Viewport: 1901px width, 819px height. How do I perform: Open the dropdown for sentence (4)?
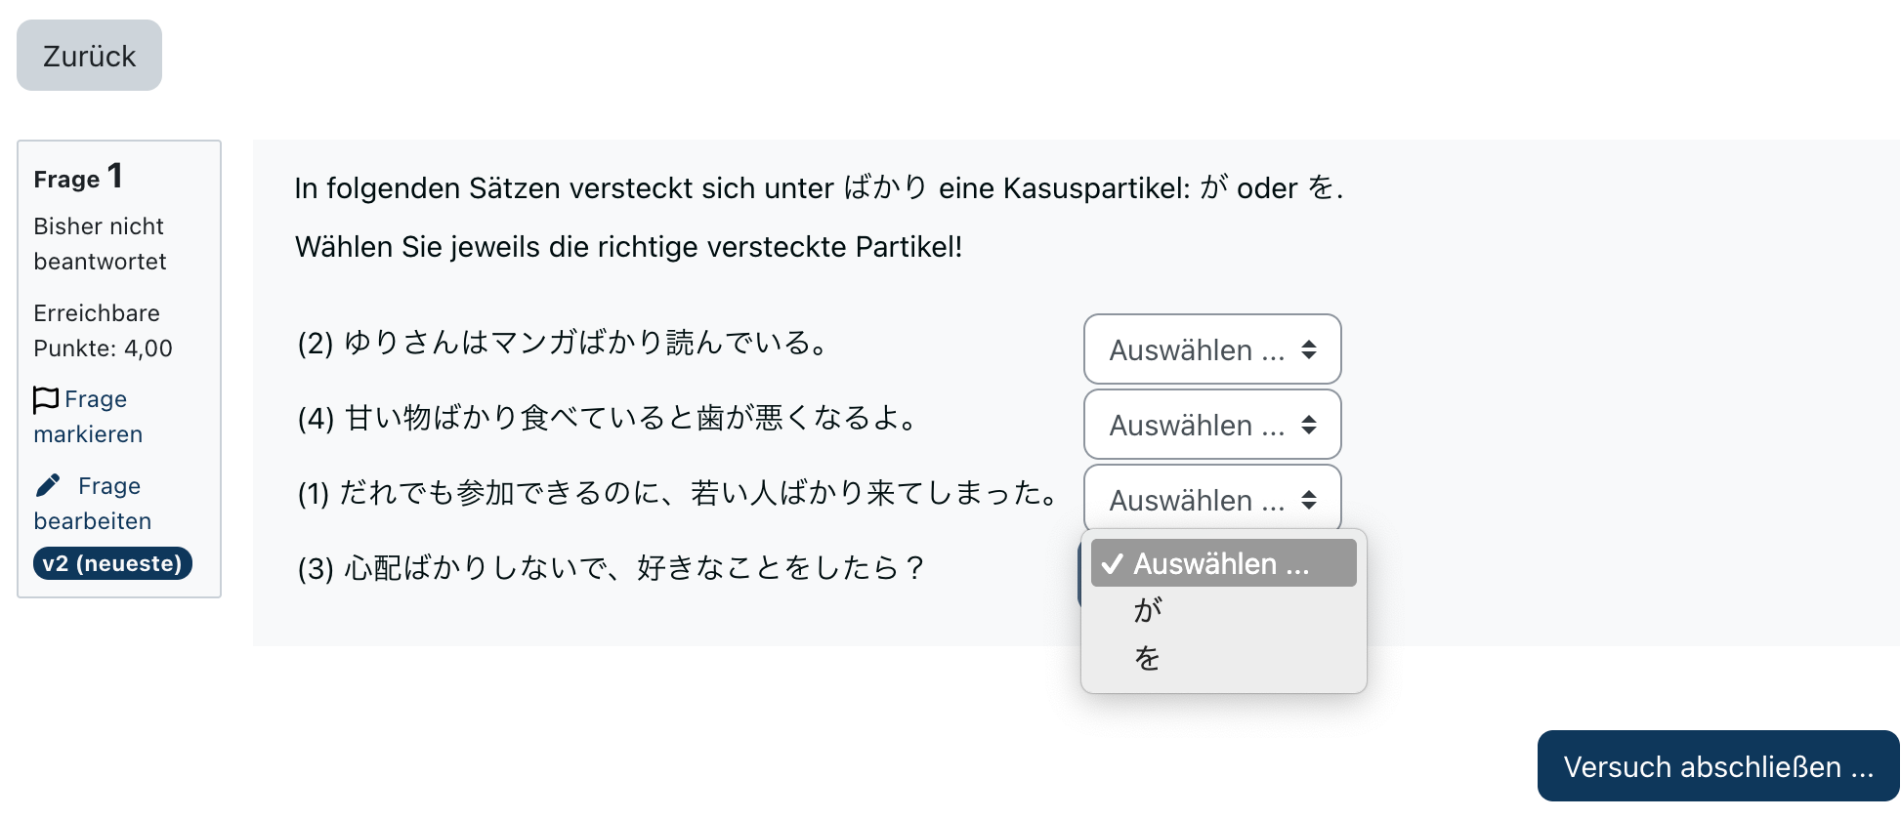1212,425
